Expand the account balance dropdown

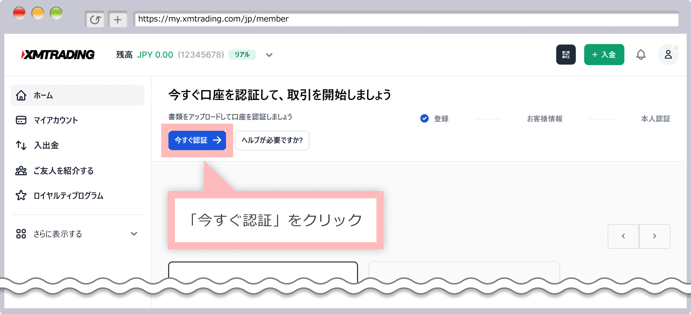pos(269,55)
